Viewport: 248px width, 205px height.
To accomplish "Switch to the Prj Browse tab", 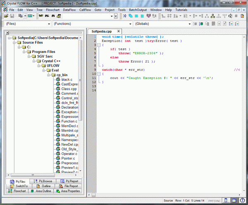I will point(43,181).
